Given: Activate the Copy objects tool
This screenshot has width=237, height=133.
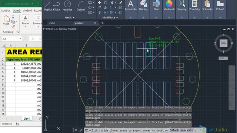Looking at the screenshot, I should [x=100, y=7].
